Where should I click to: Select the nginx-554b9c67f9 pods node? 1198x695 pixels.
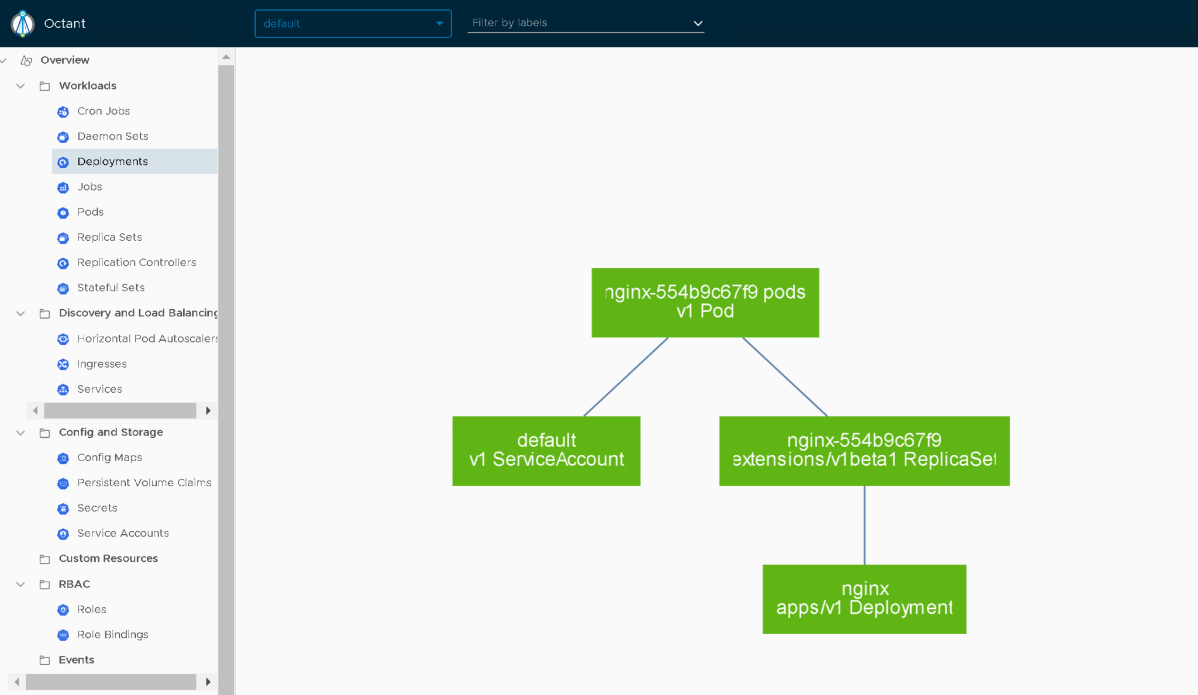point(705,302)
